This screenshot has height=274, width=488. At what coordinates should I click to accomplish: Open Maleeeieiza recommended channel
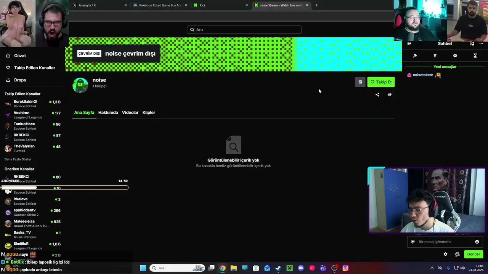tap(33, 223)
